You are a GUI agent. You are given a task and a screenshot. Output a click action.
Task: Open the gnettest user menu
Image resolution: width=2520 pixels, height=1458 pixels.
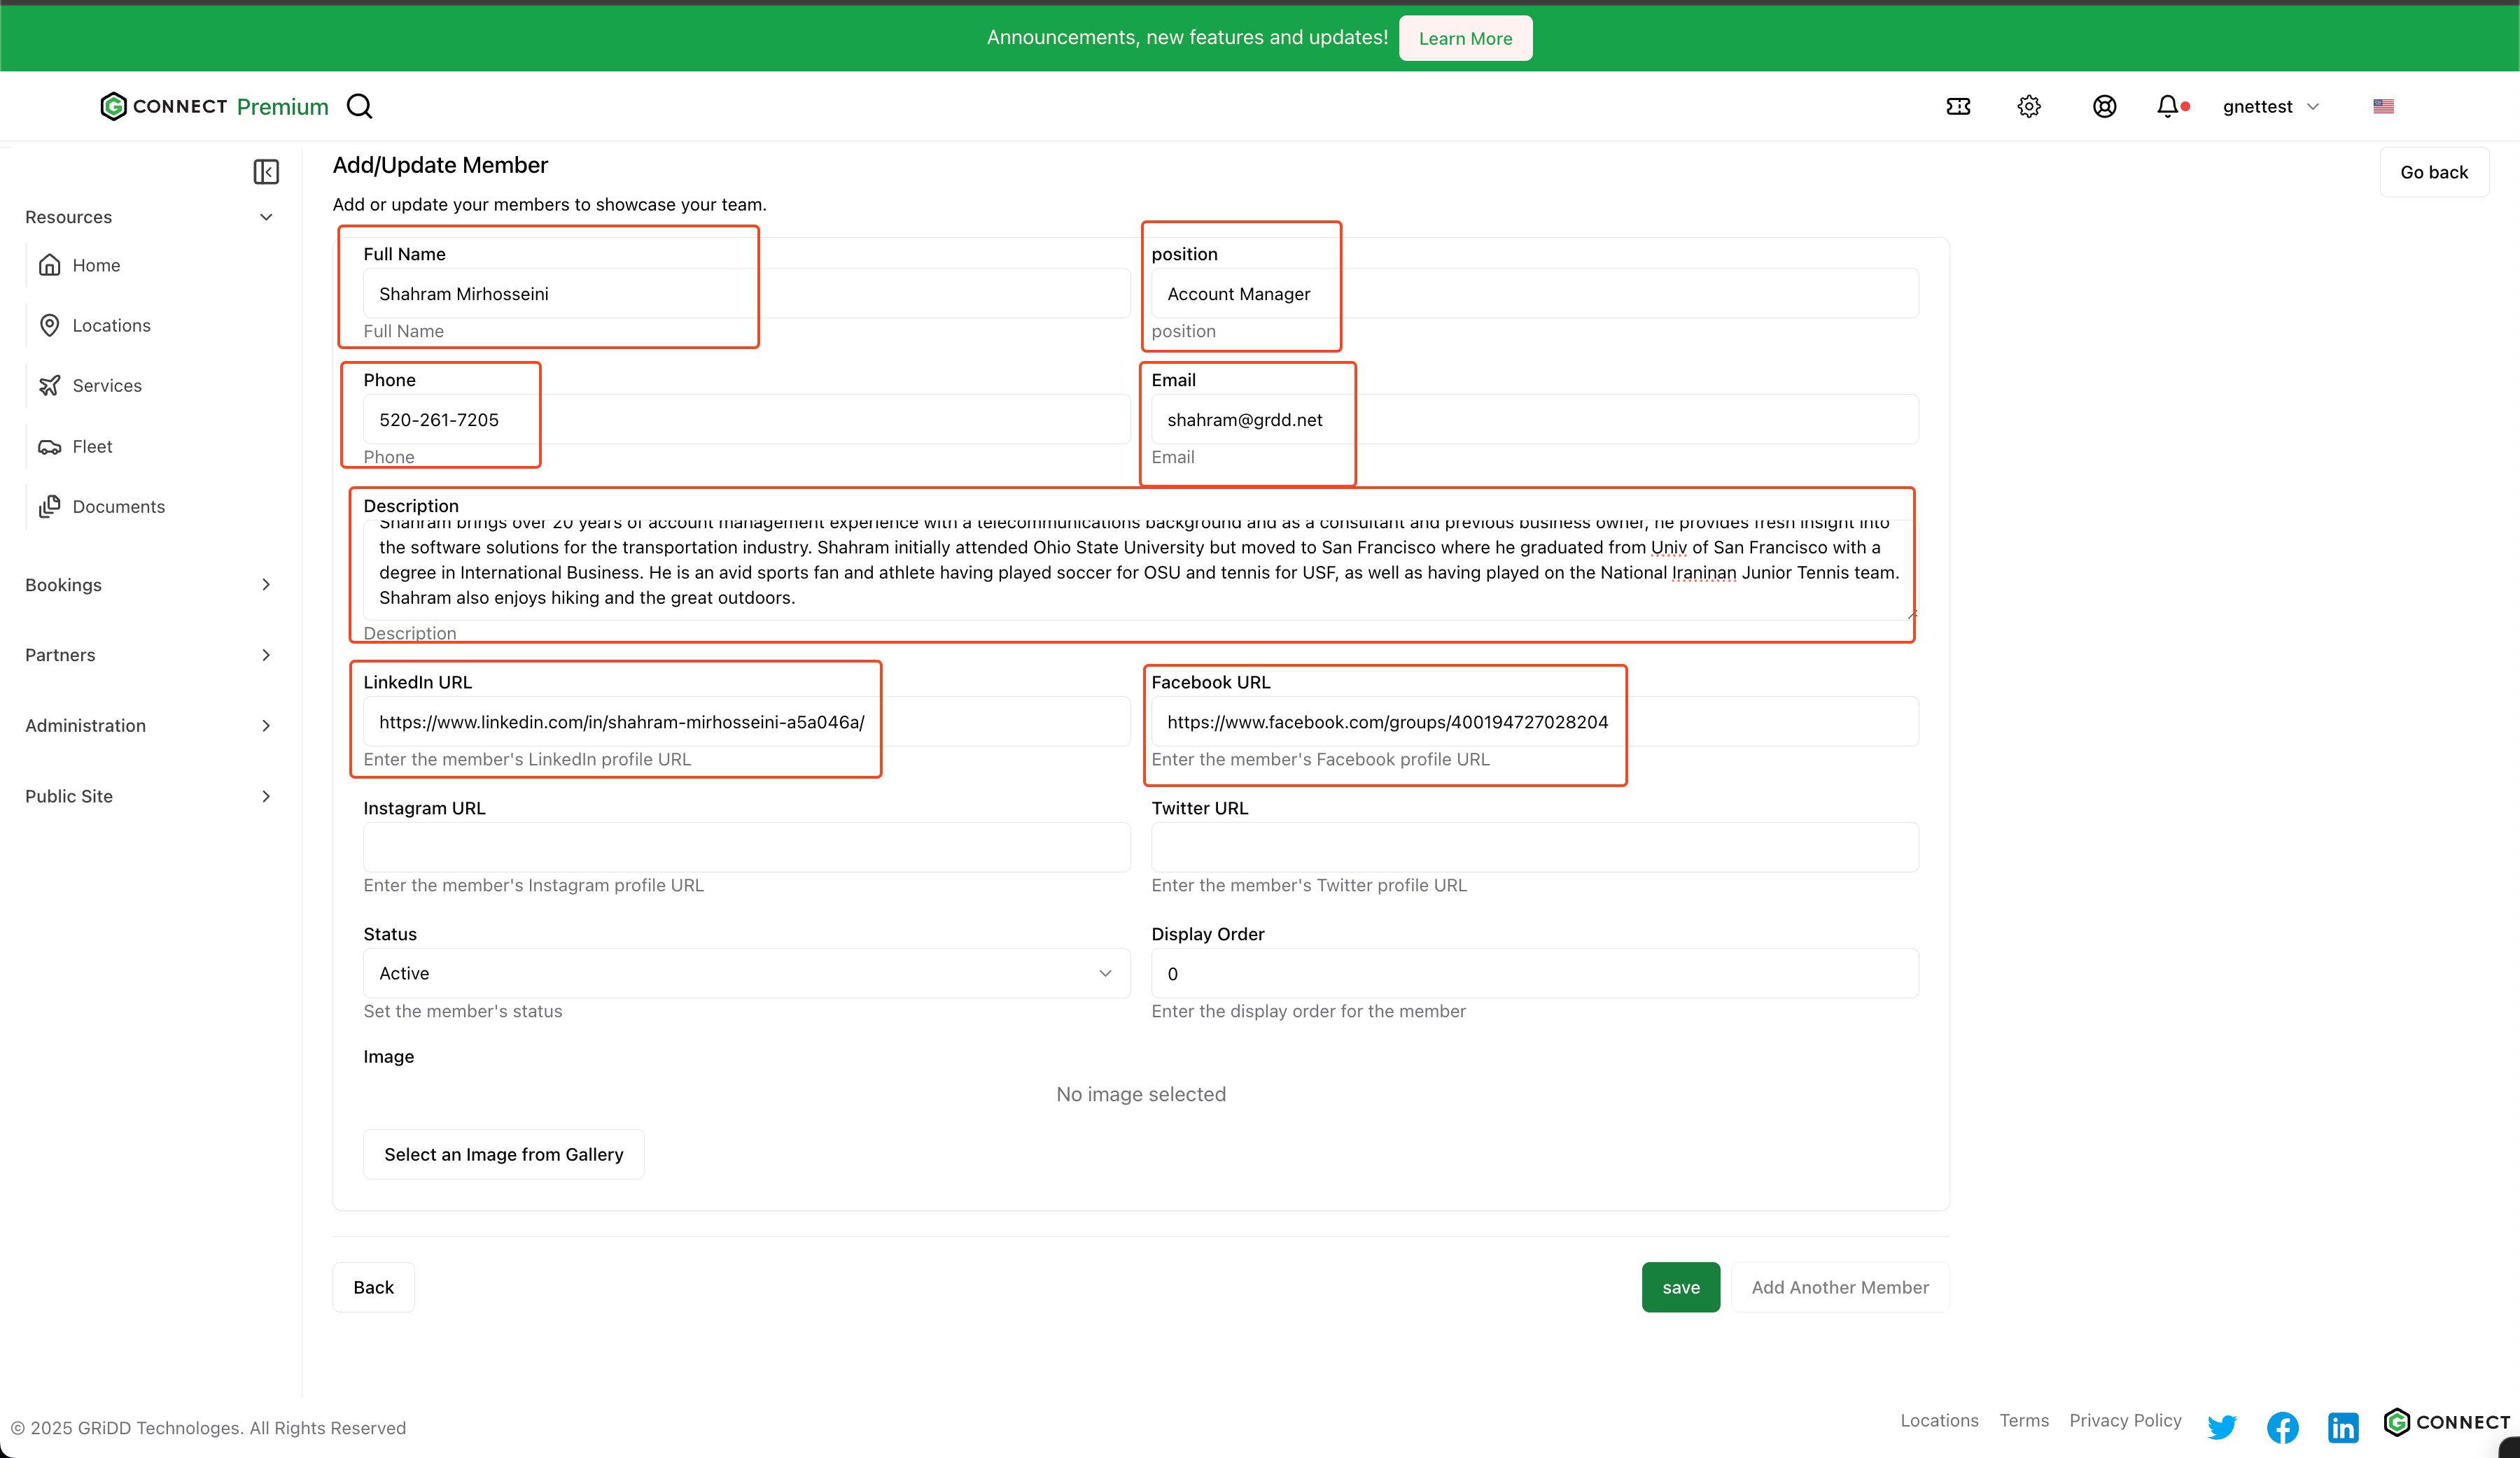(x=2270, y=106)
